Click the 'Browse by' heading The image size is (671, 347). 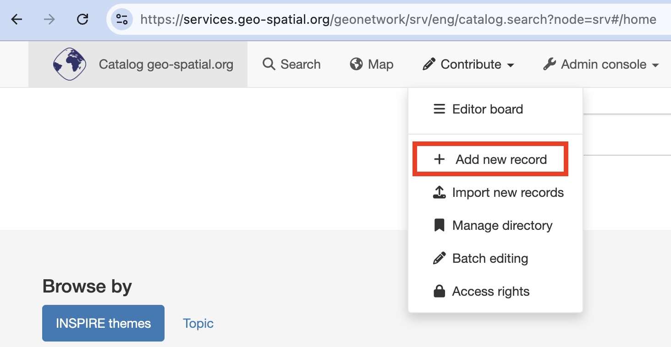coord(87,287)
